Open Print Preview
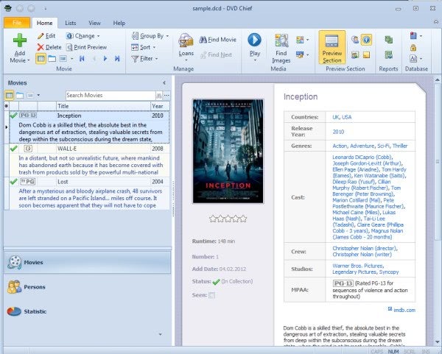The width and height of the screenshot is (442, 354). click(85, 46)
